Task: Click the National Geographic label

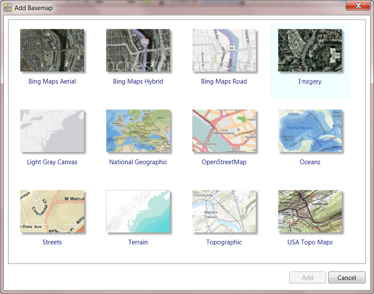Action: click(138, 162)
